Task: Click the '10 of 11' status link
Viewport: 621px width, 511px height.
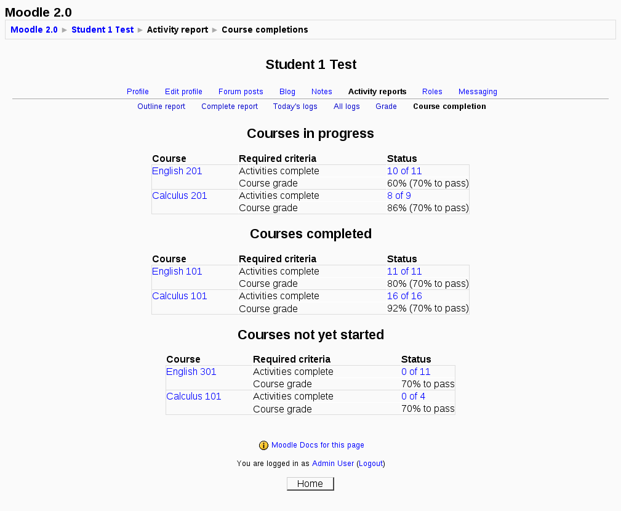Action: pos(404,171)
